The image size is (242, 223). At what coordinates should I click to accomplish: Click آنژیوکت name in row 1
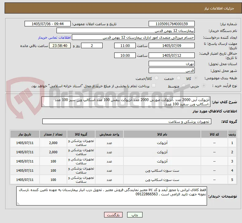pos(162,143)
